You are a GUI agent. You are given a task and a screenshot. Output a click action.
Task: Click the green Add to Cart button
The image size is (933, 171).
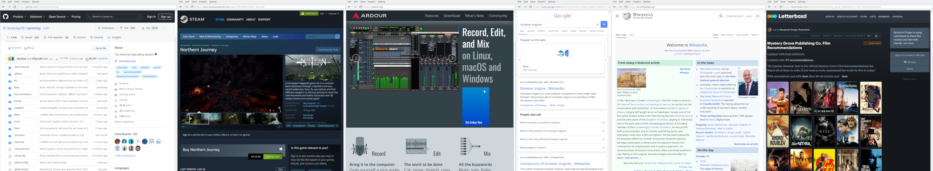[272, 157]
